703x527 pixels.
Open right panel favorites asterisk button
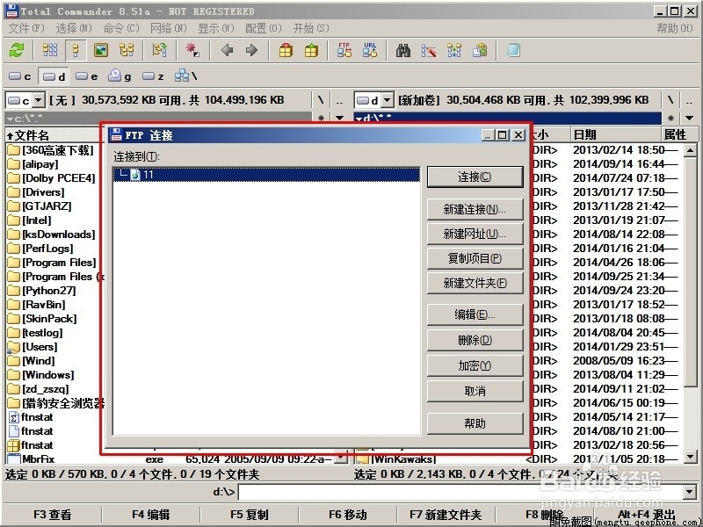pyautogui.click(x=670, y=119)
